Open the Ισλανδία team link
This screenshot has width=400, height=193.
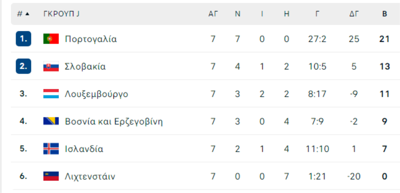84,149
